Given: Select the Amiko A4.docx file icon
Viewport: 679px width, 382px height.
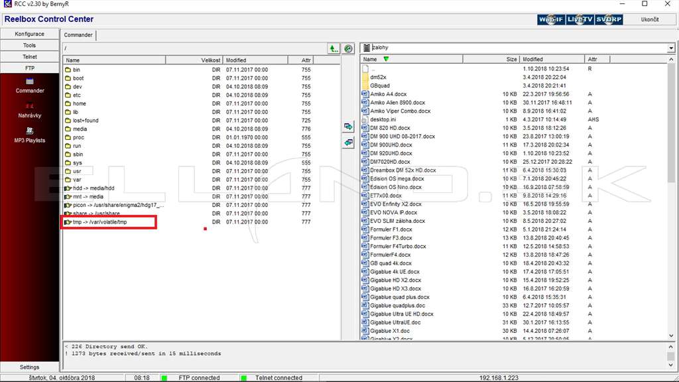Looking at the screenshot, I should pos(365,94).
